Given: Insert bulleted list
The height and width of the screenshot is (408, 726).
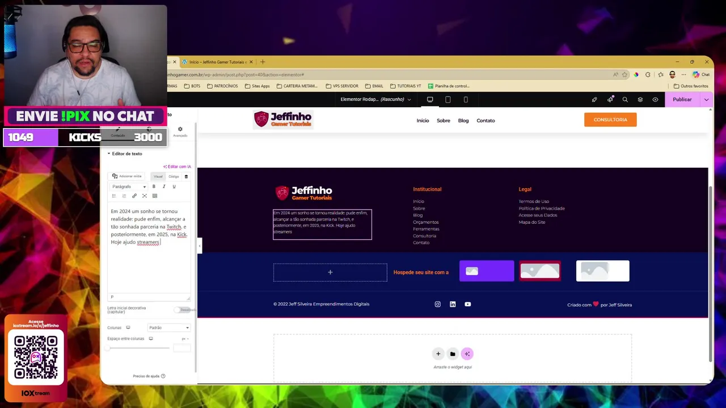Looking at the screenshot, I should click(x=114, y=196).
